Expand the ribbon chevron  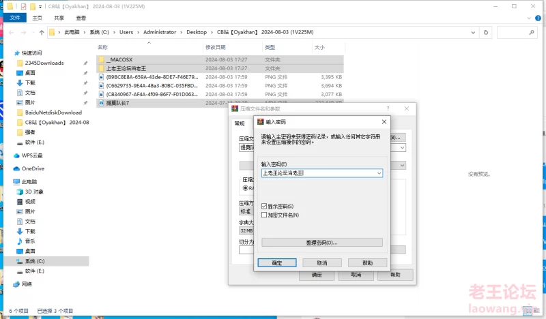(x=529, y=18)
